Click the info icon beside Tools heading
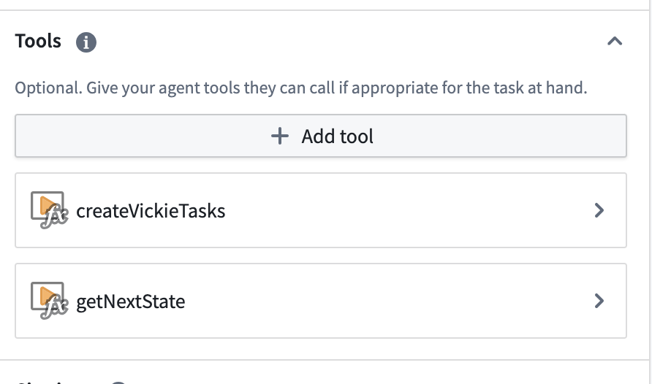 point(86,42)
